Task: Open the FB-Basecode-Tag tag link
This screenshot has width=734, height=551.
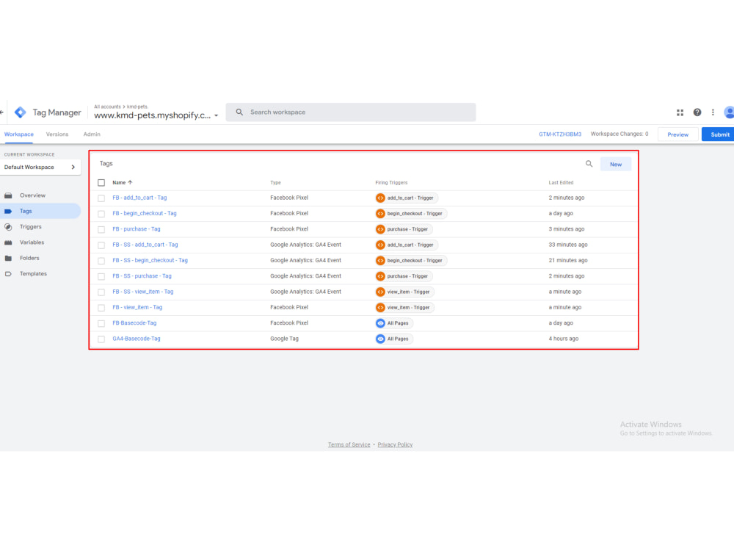Action: 134,323
